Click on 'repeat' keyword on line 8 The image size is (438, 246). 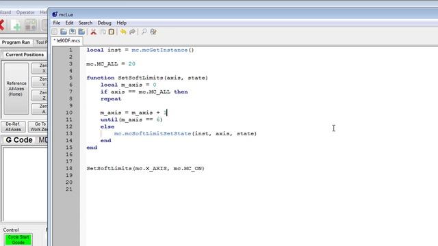click(x=111, y=98)
